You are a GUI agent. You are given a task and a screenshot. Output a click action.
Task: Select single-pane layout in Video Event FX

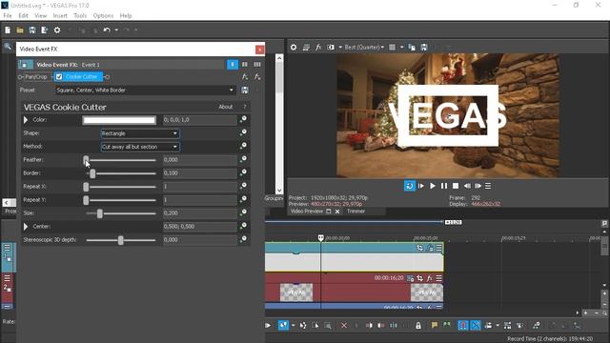point(233,65)
